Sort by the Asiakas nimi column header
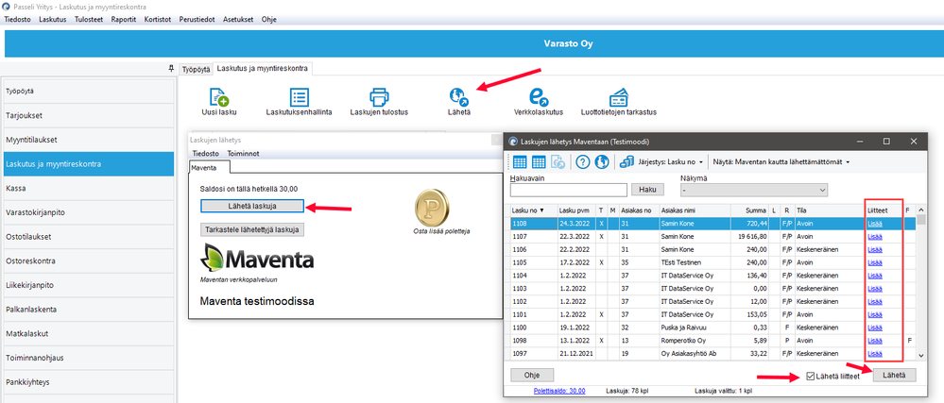 (695, 210)
